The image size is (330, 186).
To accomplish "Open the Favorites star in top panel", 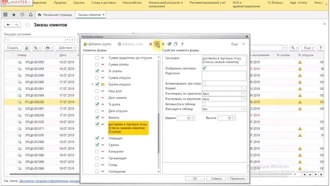I will click(14, 14).
